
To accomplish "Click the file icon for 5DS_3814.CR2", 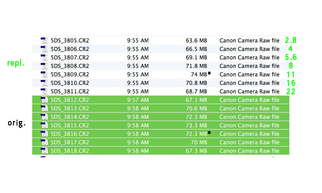I will click(44, 117).
